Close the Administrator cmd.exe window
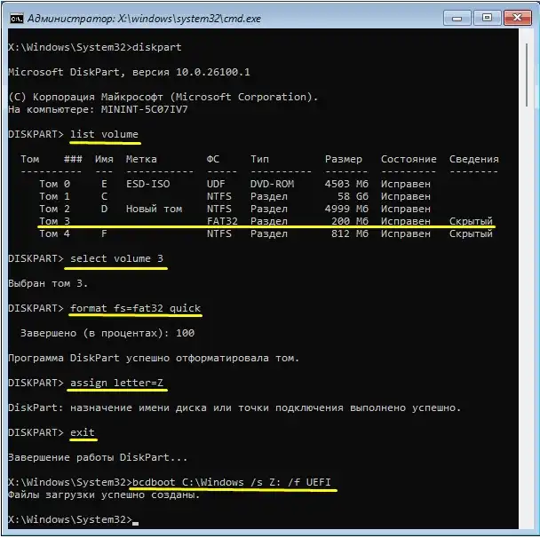 pos(517,18)
